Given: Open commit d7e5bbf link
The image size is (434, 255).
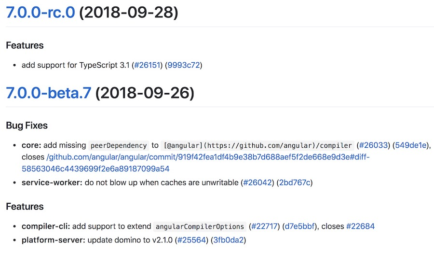Looking at the screenshot, I should coord(300,227).
